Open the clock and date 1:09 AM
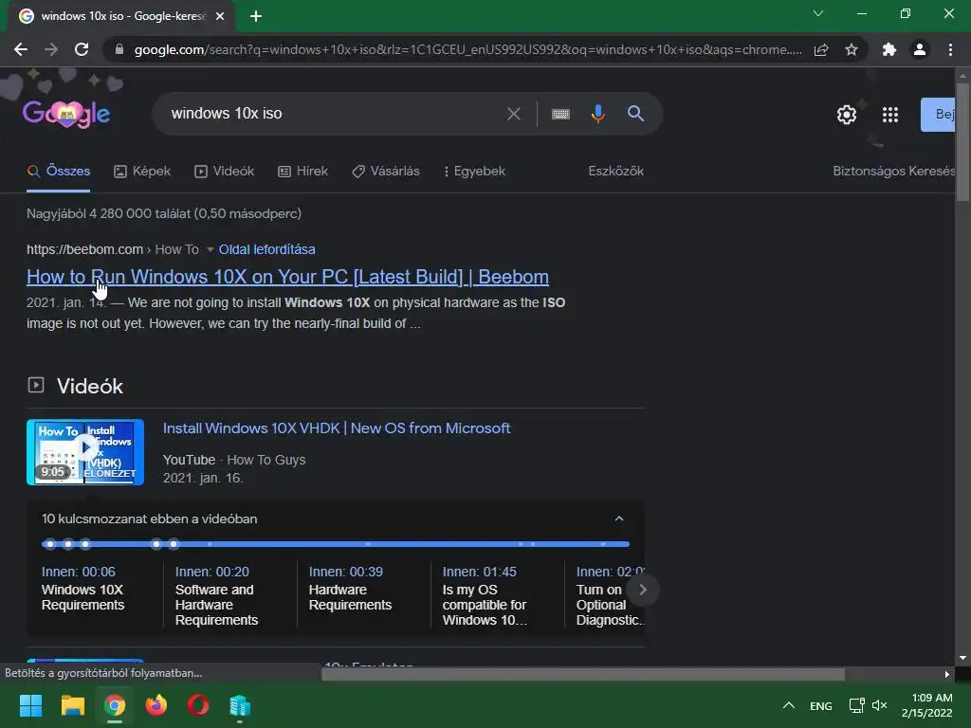The image size is (971, 728). [927, 705]
